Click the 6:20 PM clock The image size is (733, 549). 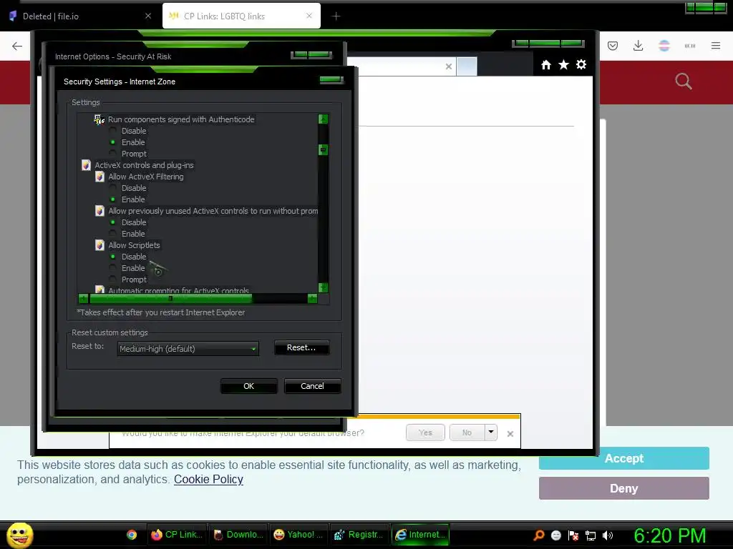click(x=669, y=536)
